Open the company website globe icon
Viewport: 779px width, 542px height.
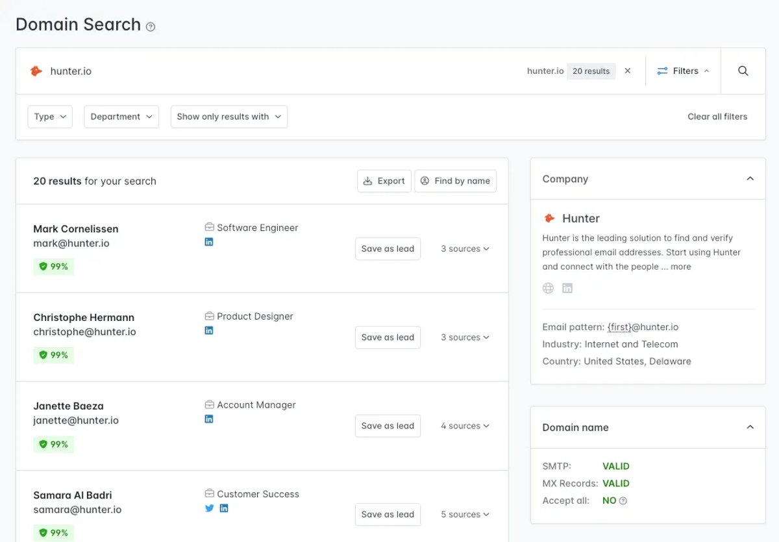pyautogui.click(x=549, y=289)
